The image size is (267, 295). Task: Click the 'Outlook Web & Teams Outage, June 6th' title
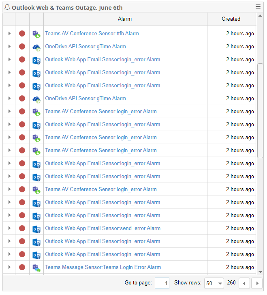[x=67, y=8]
